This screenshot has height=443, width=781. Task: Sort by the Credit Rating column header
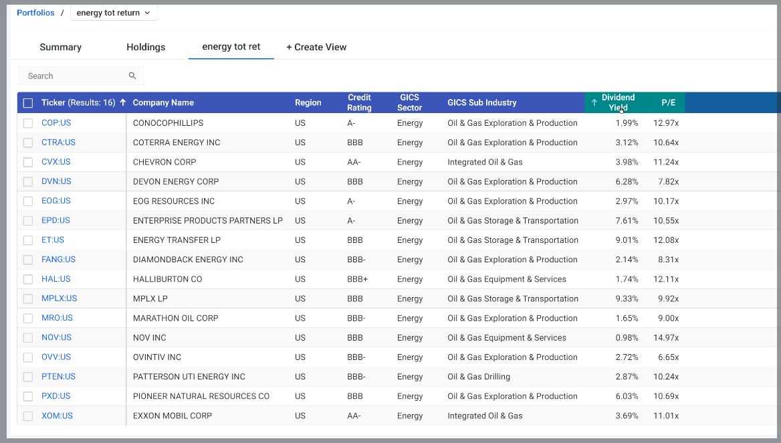click(x=359, y=102)
